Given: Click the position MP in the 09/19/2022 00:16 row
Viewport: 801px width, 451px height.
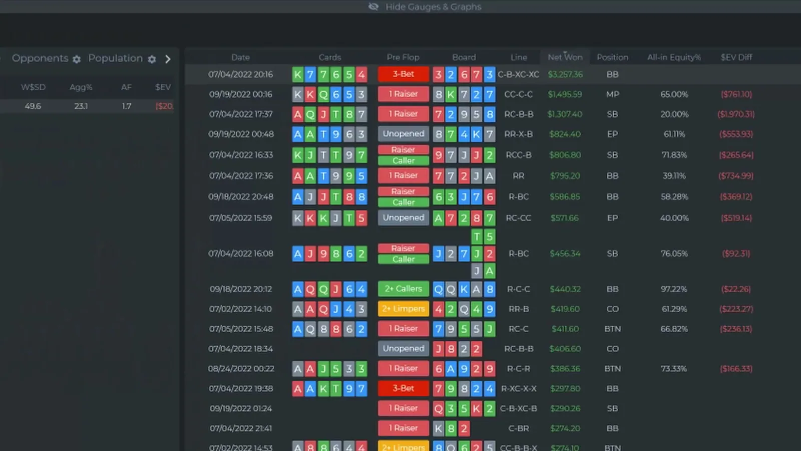Looking at the screenshot, I should pyautogui.click(x=612, y=94).
